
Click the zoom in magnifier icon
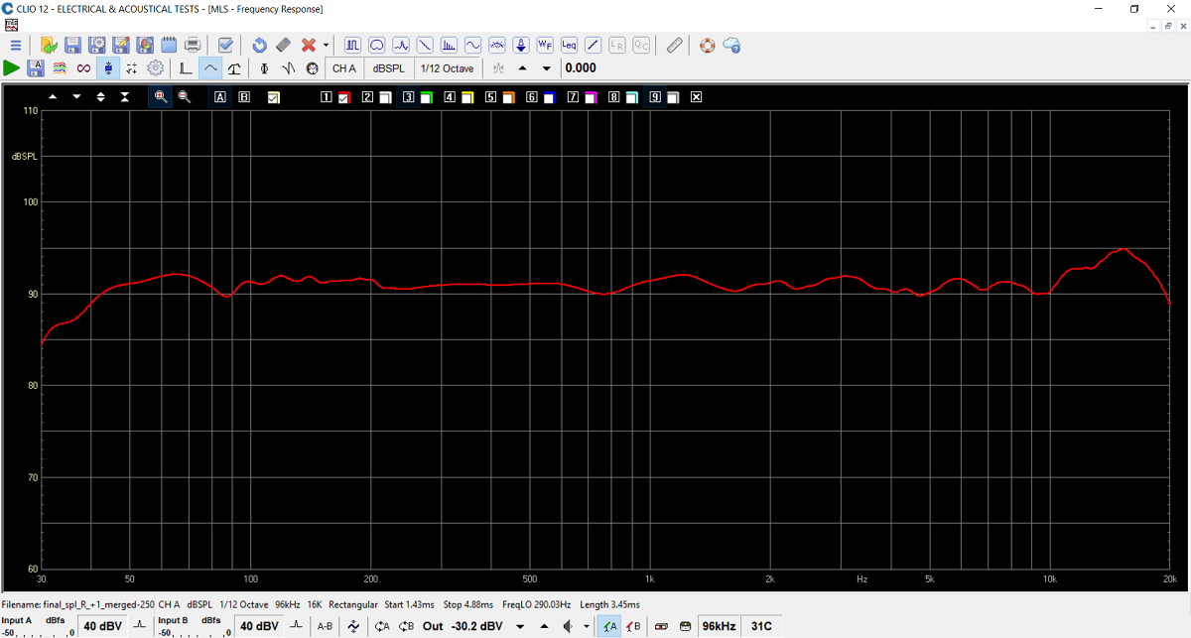pyautogui.click(x=160, y=97)
